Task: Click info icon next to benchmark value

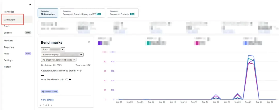Action: (70, 79)
